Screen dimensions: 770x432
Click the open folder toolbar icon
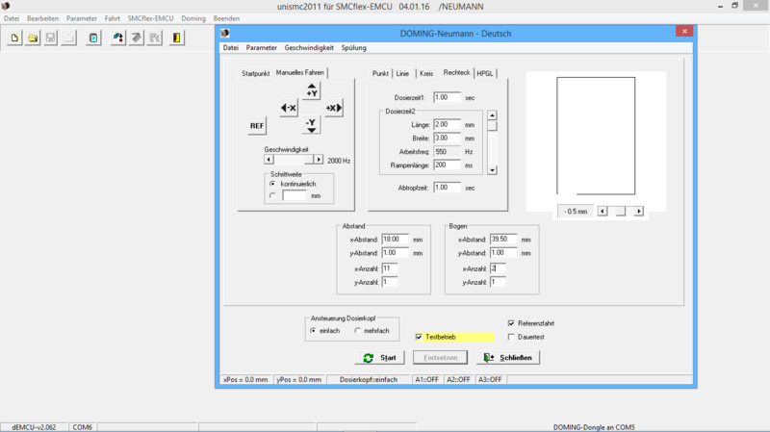33,38
